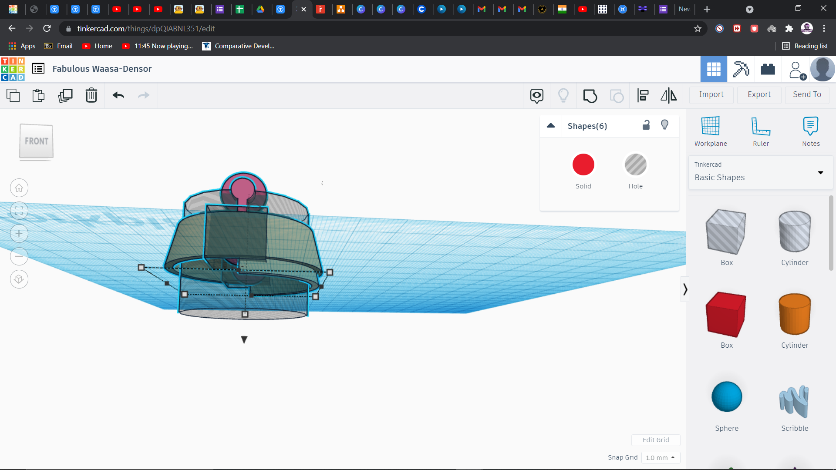This screenshot has width=836, height=470.
Task: Hide selected shapes with the bulb icon
Action: click(664, 125)
